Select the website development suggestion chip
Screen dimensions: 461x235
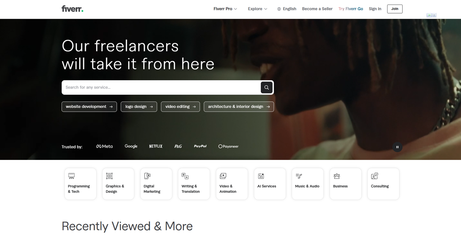tap(89, 107)
